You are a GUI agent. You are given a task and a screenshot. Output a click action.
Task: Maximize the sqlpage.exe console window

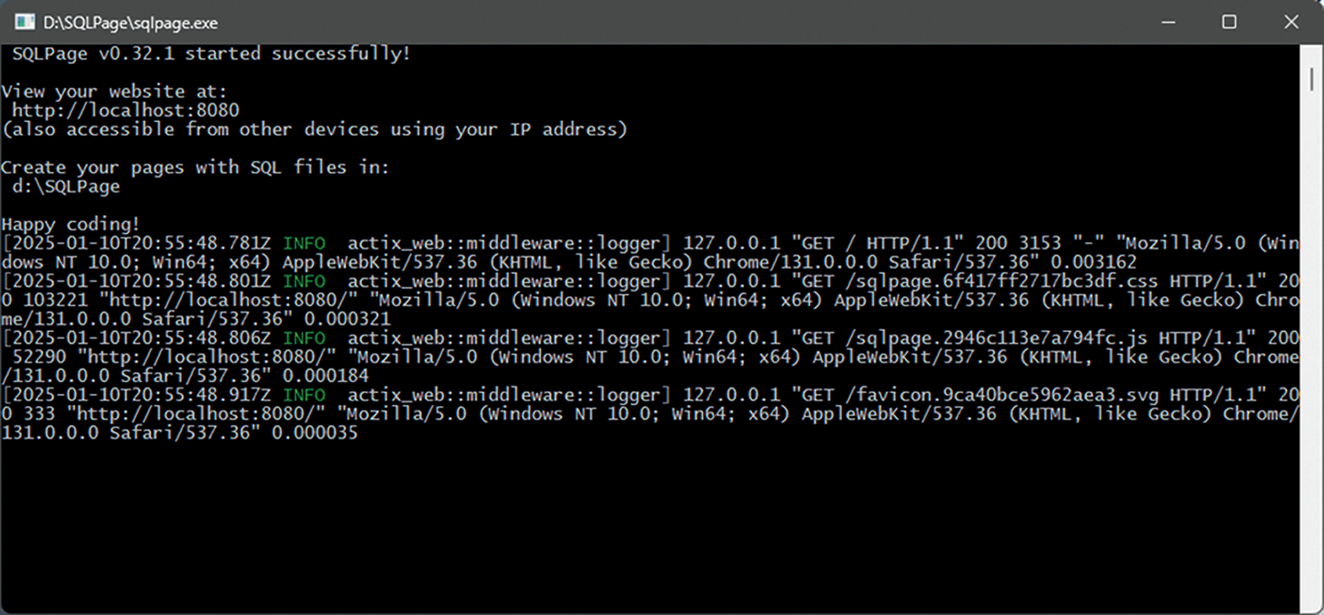[x=1229, y=22]
